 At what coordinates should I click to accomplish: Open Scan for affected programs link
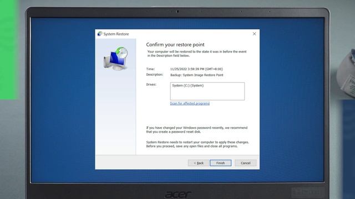tap(190, 103)
